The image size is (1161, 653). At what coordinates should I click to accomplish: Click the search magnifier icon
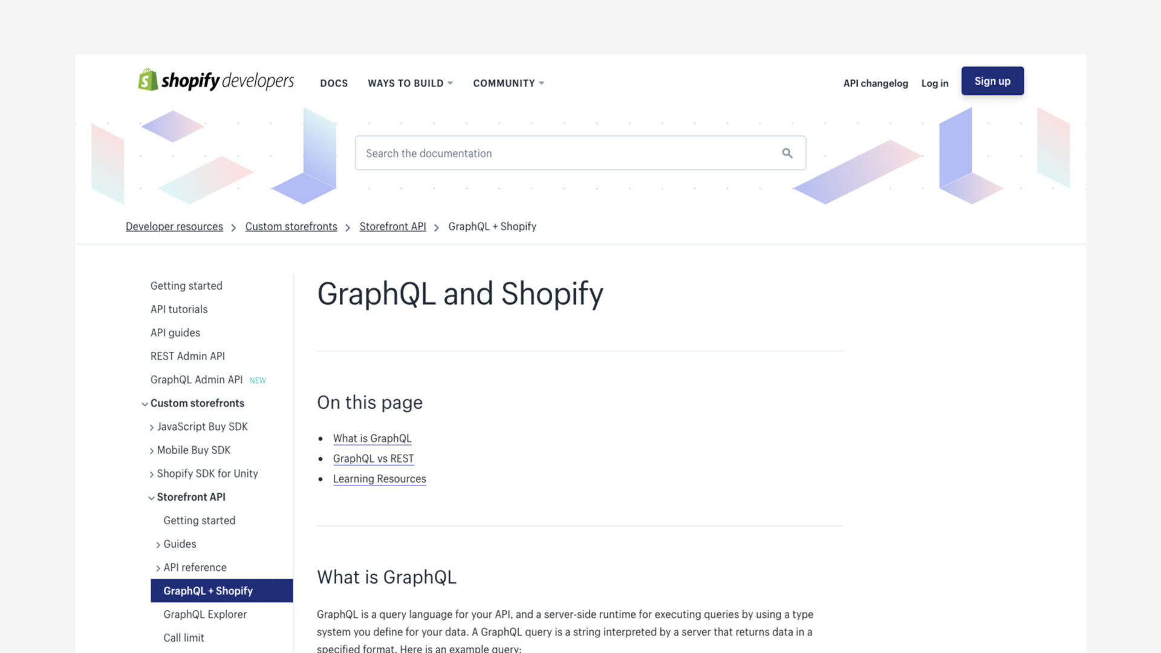tap(787, 153)
